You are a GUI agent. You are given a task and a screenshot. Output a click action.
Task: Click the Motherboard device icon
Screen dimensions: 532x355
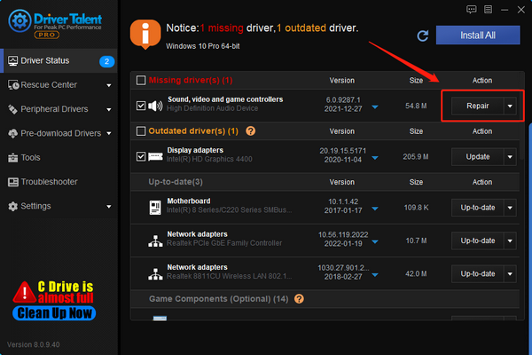tap(155, 207)
